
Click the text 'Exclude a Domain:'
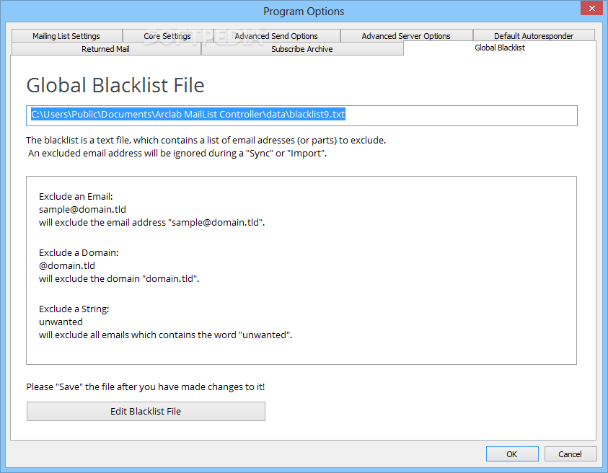pyautogui.click(x=79, y=253)
